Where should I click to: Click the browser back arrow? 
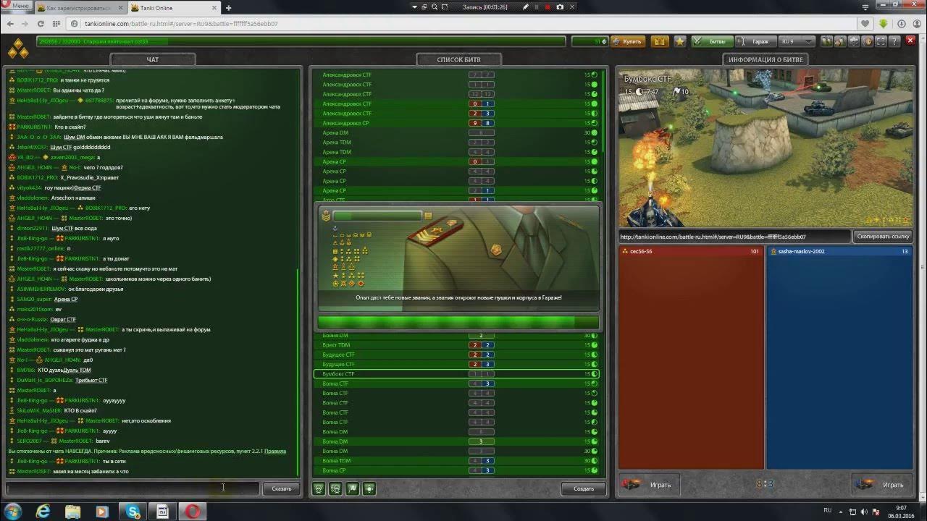[x=10, y=23]
